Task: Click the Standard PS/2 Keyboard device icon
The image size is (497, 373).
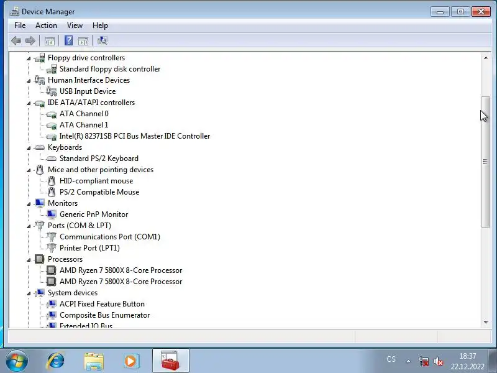Action: (x=52, y=159)
